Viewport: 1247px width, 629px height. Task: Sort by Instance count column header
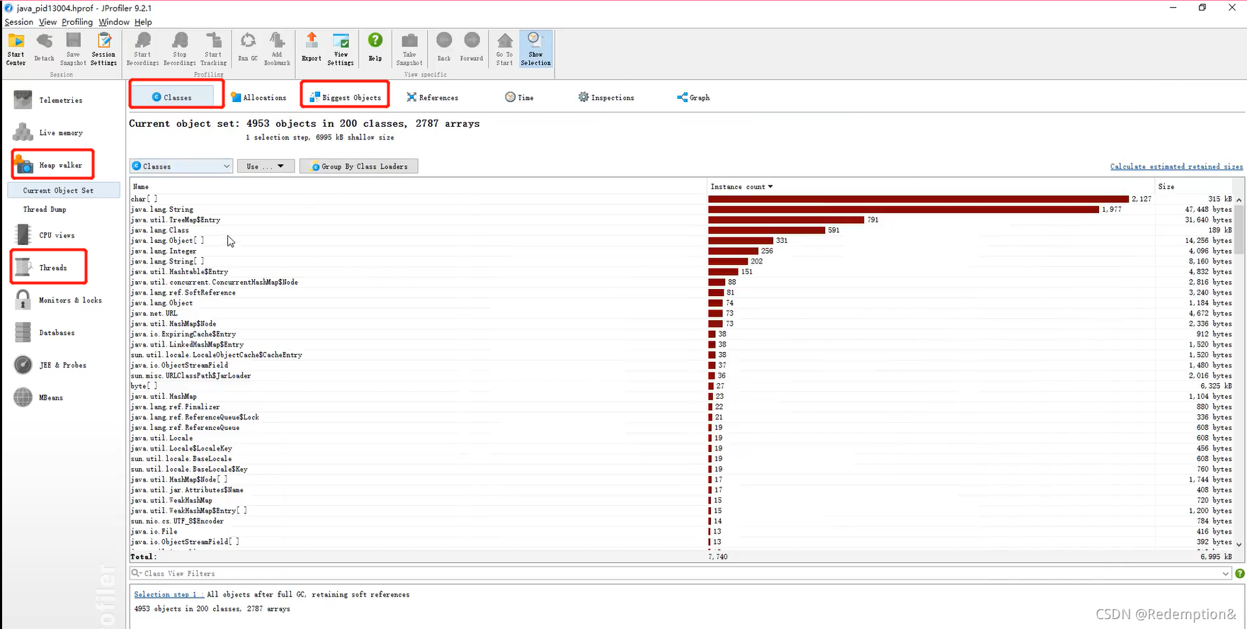pyautogui.click(x=741, y=187)
